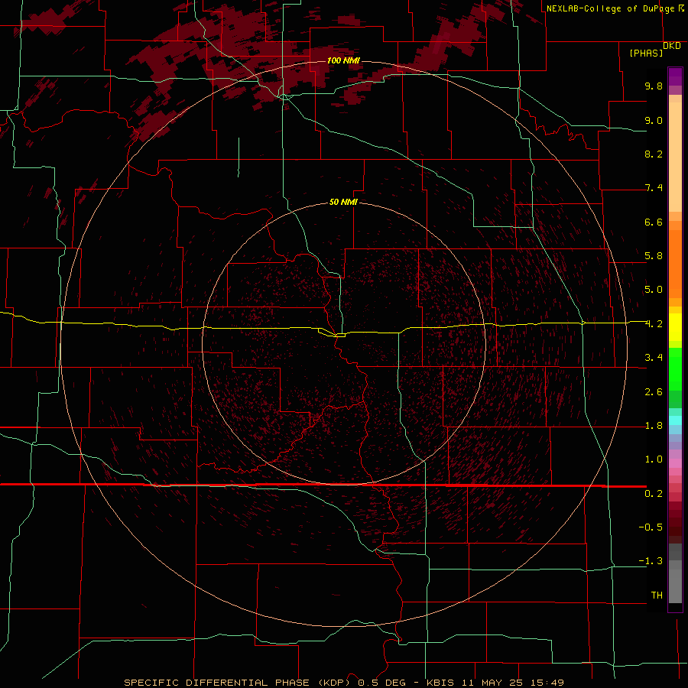Image resolution: width=688 pixels, height=688 pixels.
Task: Click the 9.0 value on the scale
Action: [x=654, y=120]
